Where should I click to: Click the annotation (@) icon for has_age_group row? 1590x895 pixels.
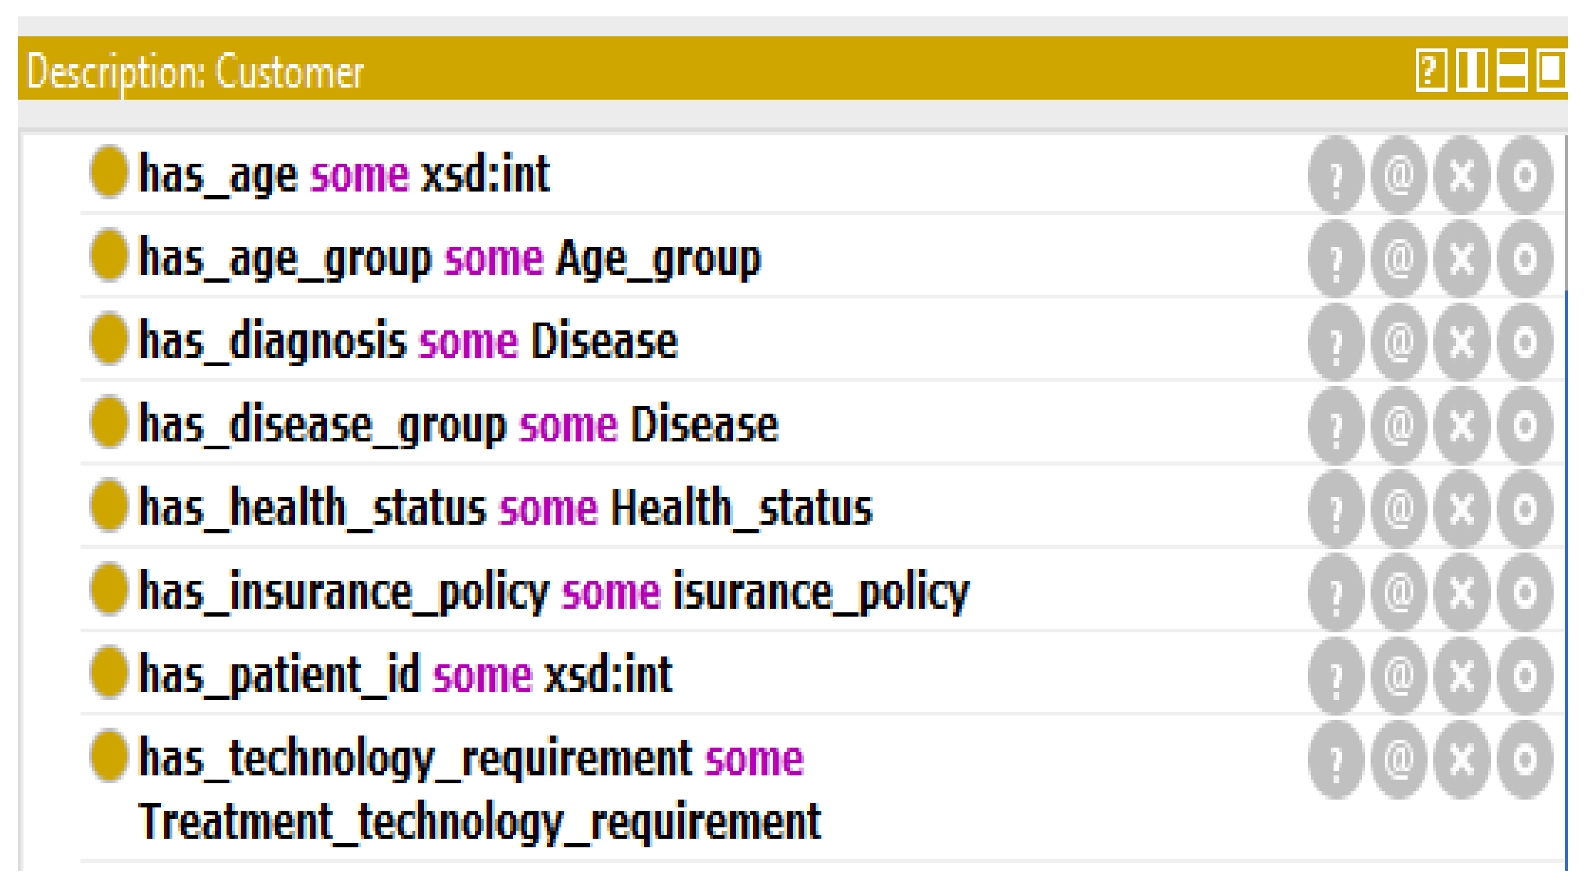click(1399, 258)
